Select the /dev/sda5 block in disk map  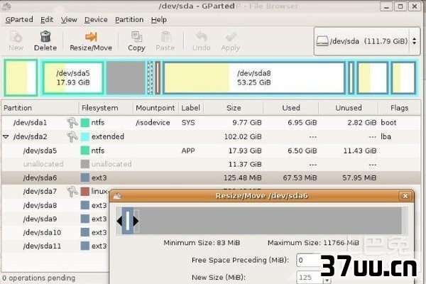(73, 77)
